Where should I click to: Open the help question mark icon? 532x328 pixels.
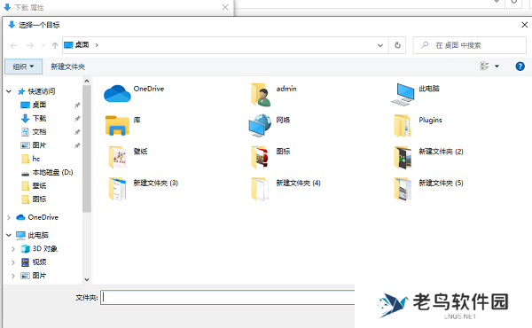(520, 66)
